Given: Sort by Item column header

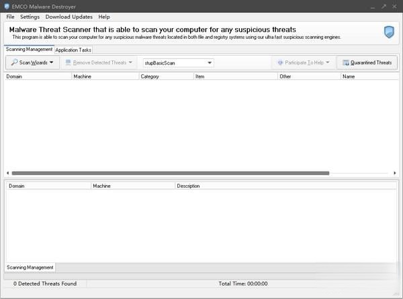Looking at the screenshot, I should pos(236,76).
